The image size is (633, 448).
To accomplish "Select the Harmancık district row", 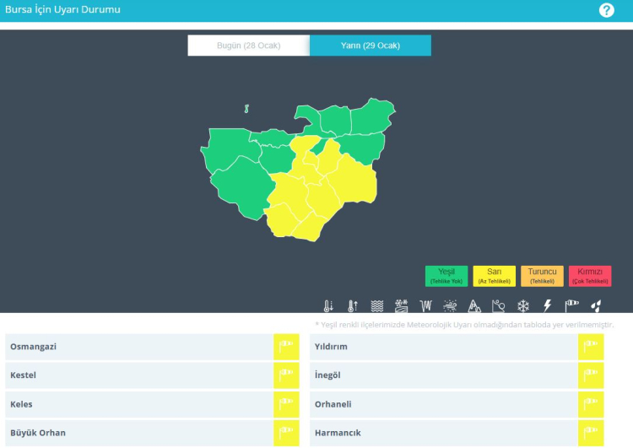I will (443, 433).
